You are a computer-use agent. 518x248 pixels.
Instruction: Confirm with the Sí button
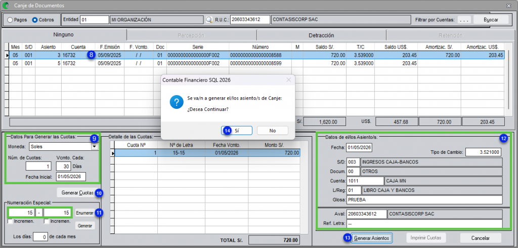click(x=237, y=131)
